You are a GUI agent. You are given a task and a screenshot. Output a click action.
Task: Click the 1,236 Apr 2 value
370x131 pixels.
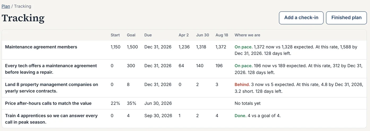[184, 47]
